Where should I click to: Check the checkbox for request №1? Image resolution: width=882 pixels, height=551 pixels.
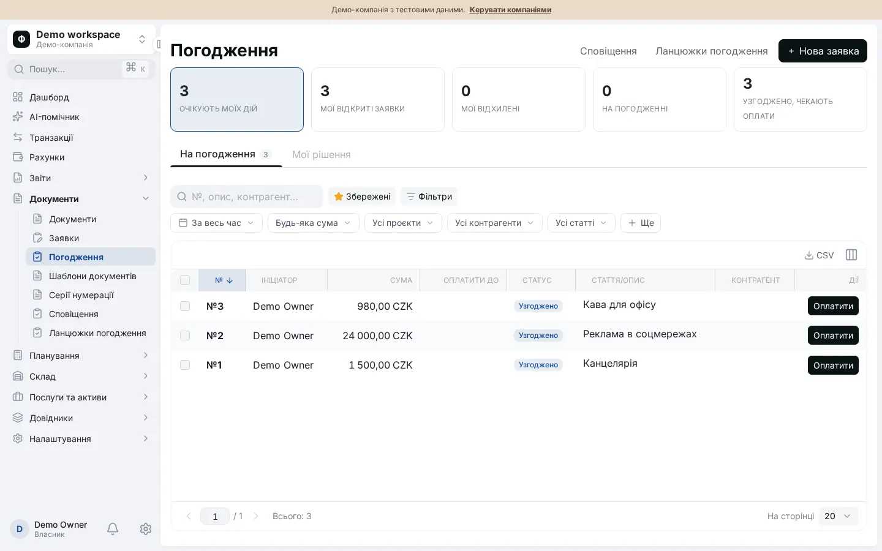185,365
